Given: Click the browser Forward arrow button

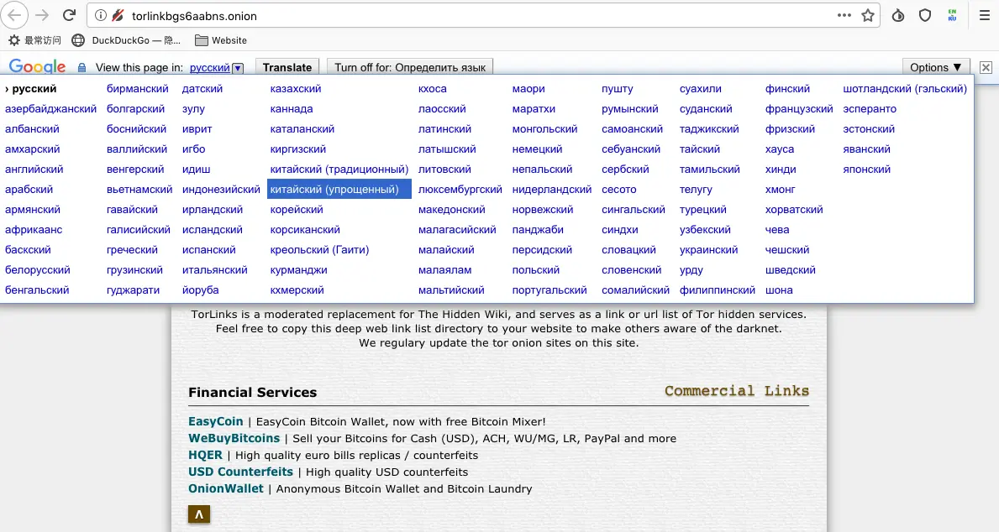Looking at the screenshot, I should 42,15.
